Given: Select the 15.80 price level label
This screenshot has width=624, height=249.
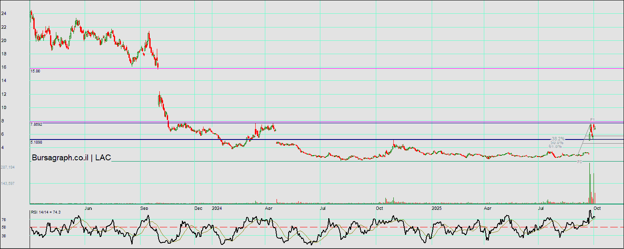Looking at the screenshot, I should pyautogui.click(x=35, y=71).
